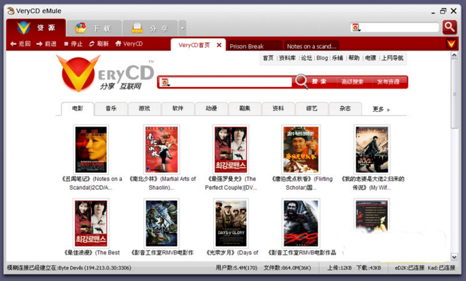The height and width of the screenshot is (281, 466).
Task: Click the VeryCD icon at tab bar end
Action: (451, 44)
